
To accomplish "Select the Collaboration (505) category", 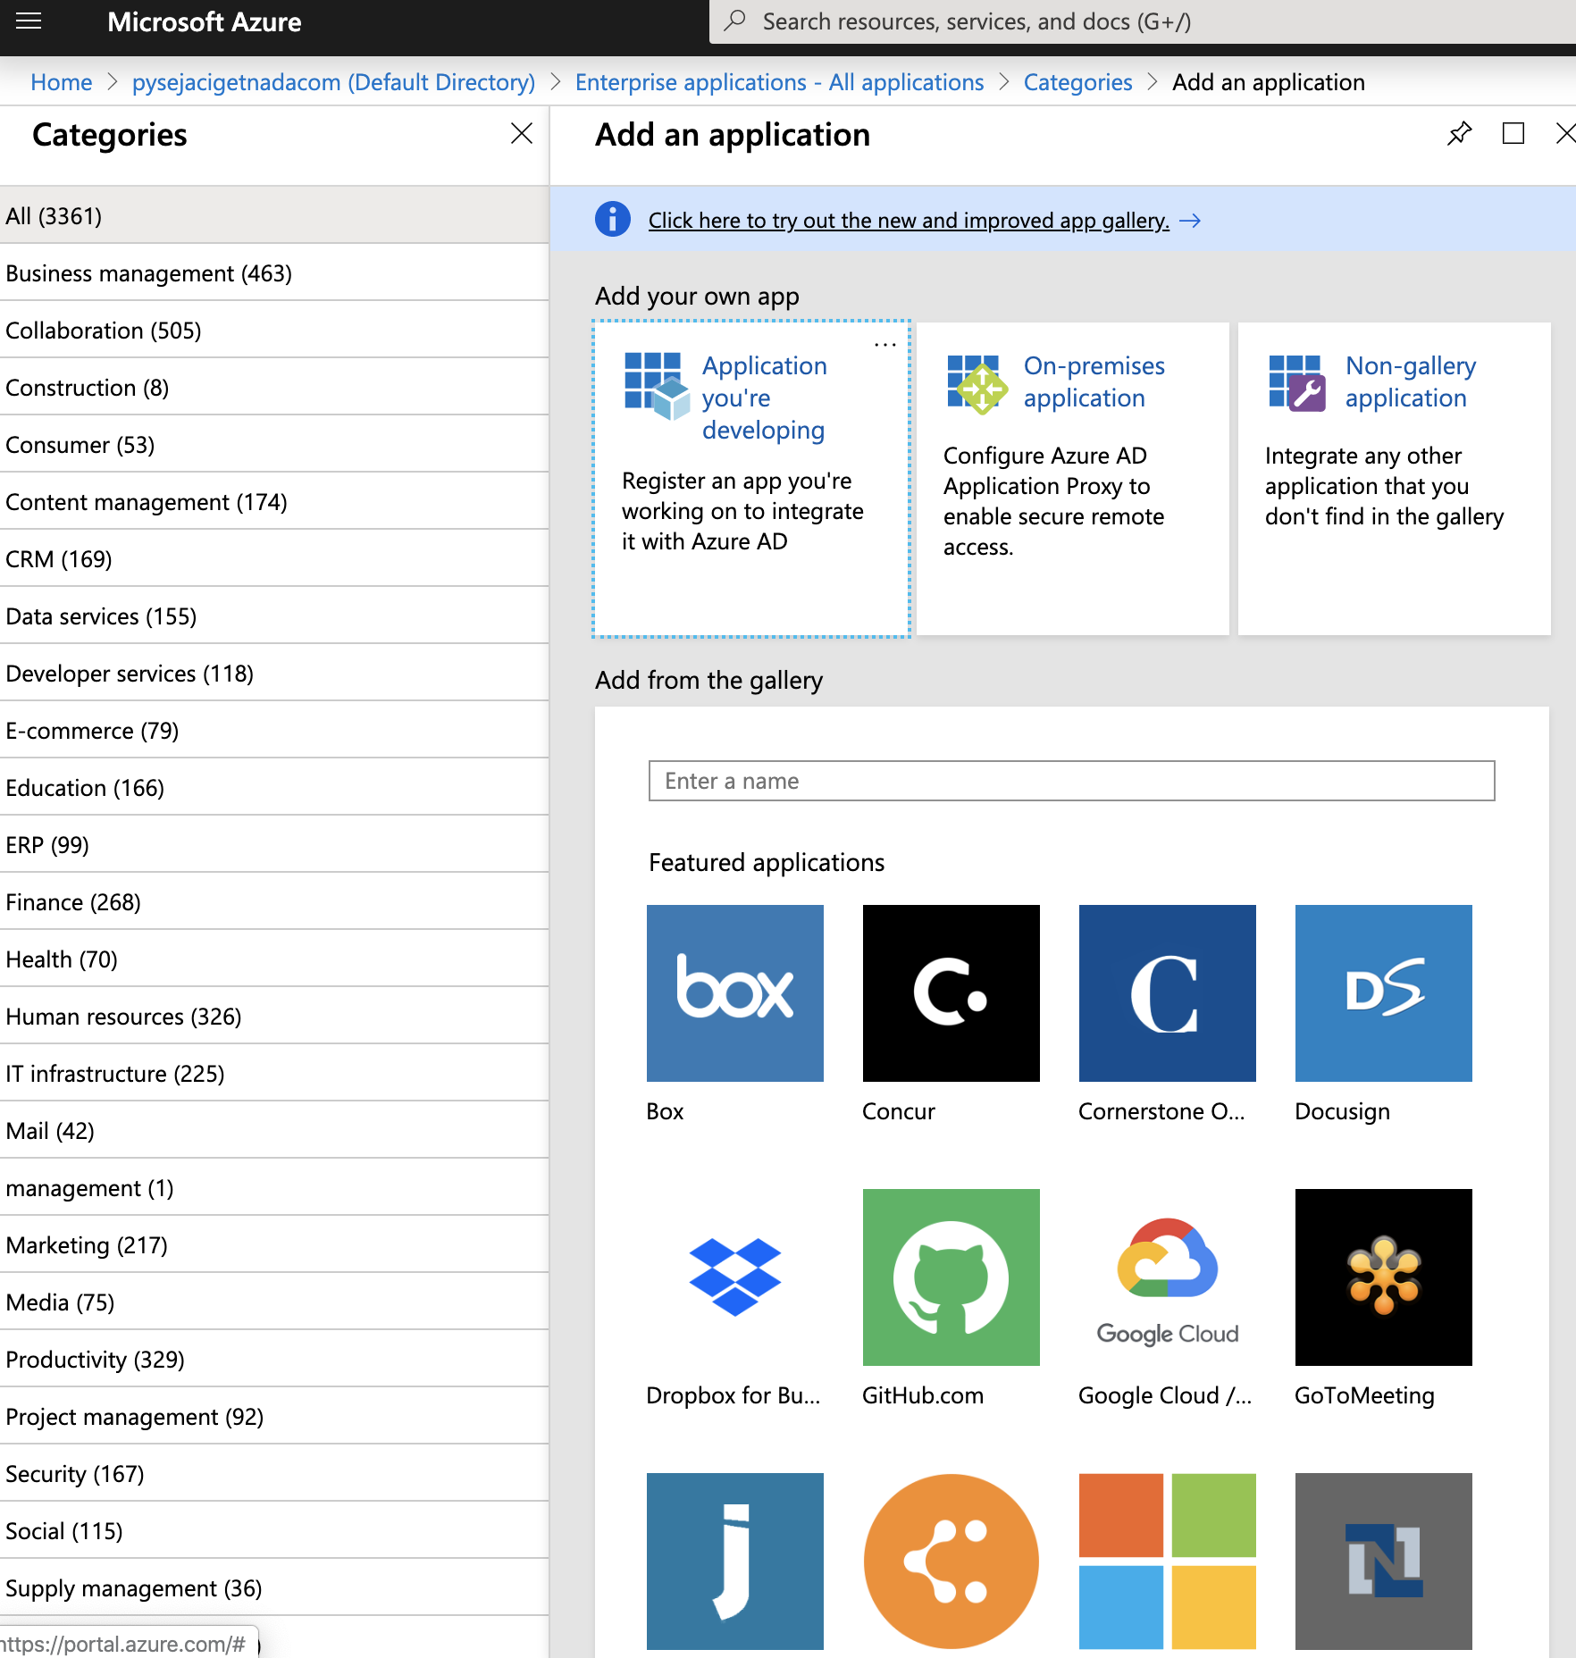I will point(274,331).
